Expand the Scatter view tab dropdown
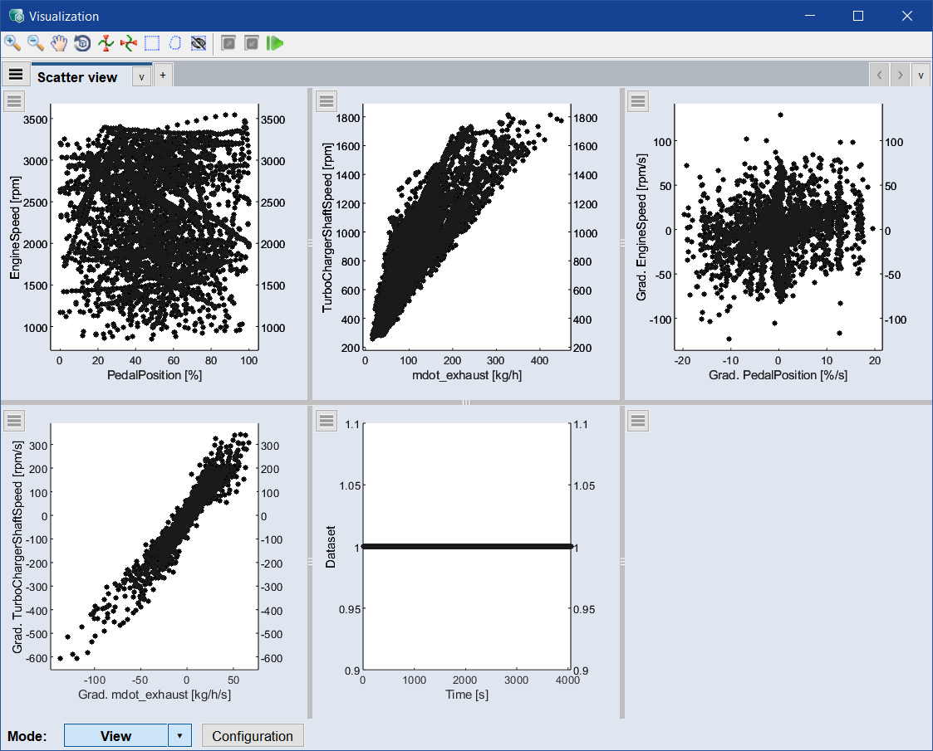Image resolution: width=933 pixels, height=751 pixels. pos(141,76)
